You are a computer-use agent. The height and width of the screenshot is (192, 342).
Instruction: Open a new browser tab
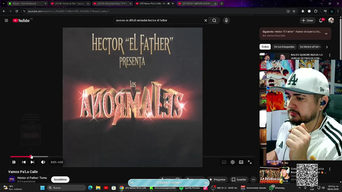pos(221,3)
